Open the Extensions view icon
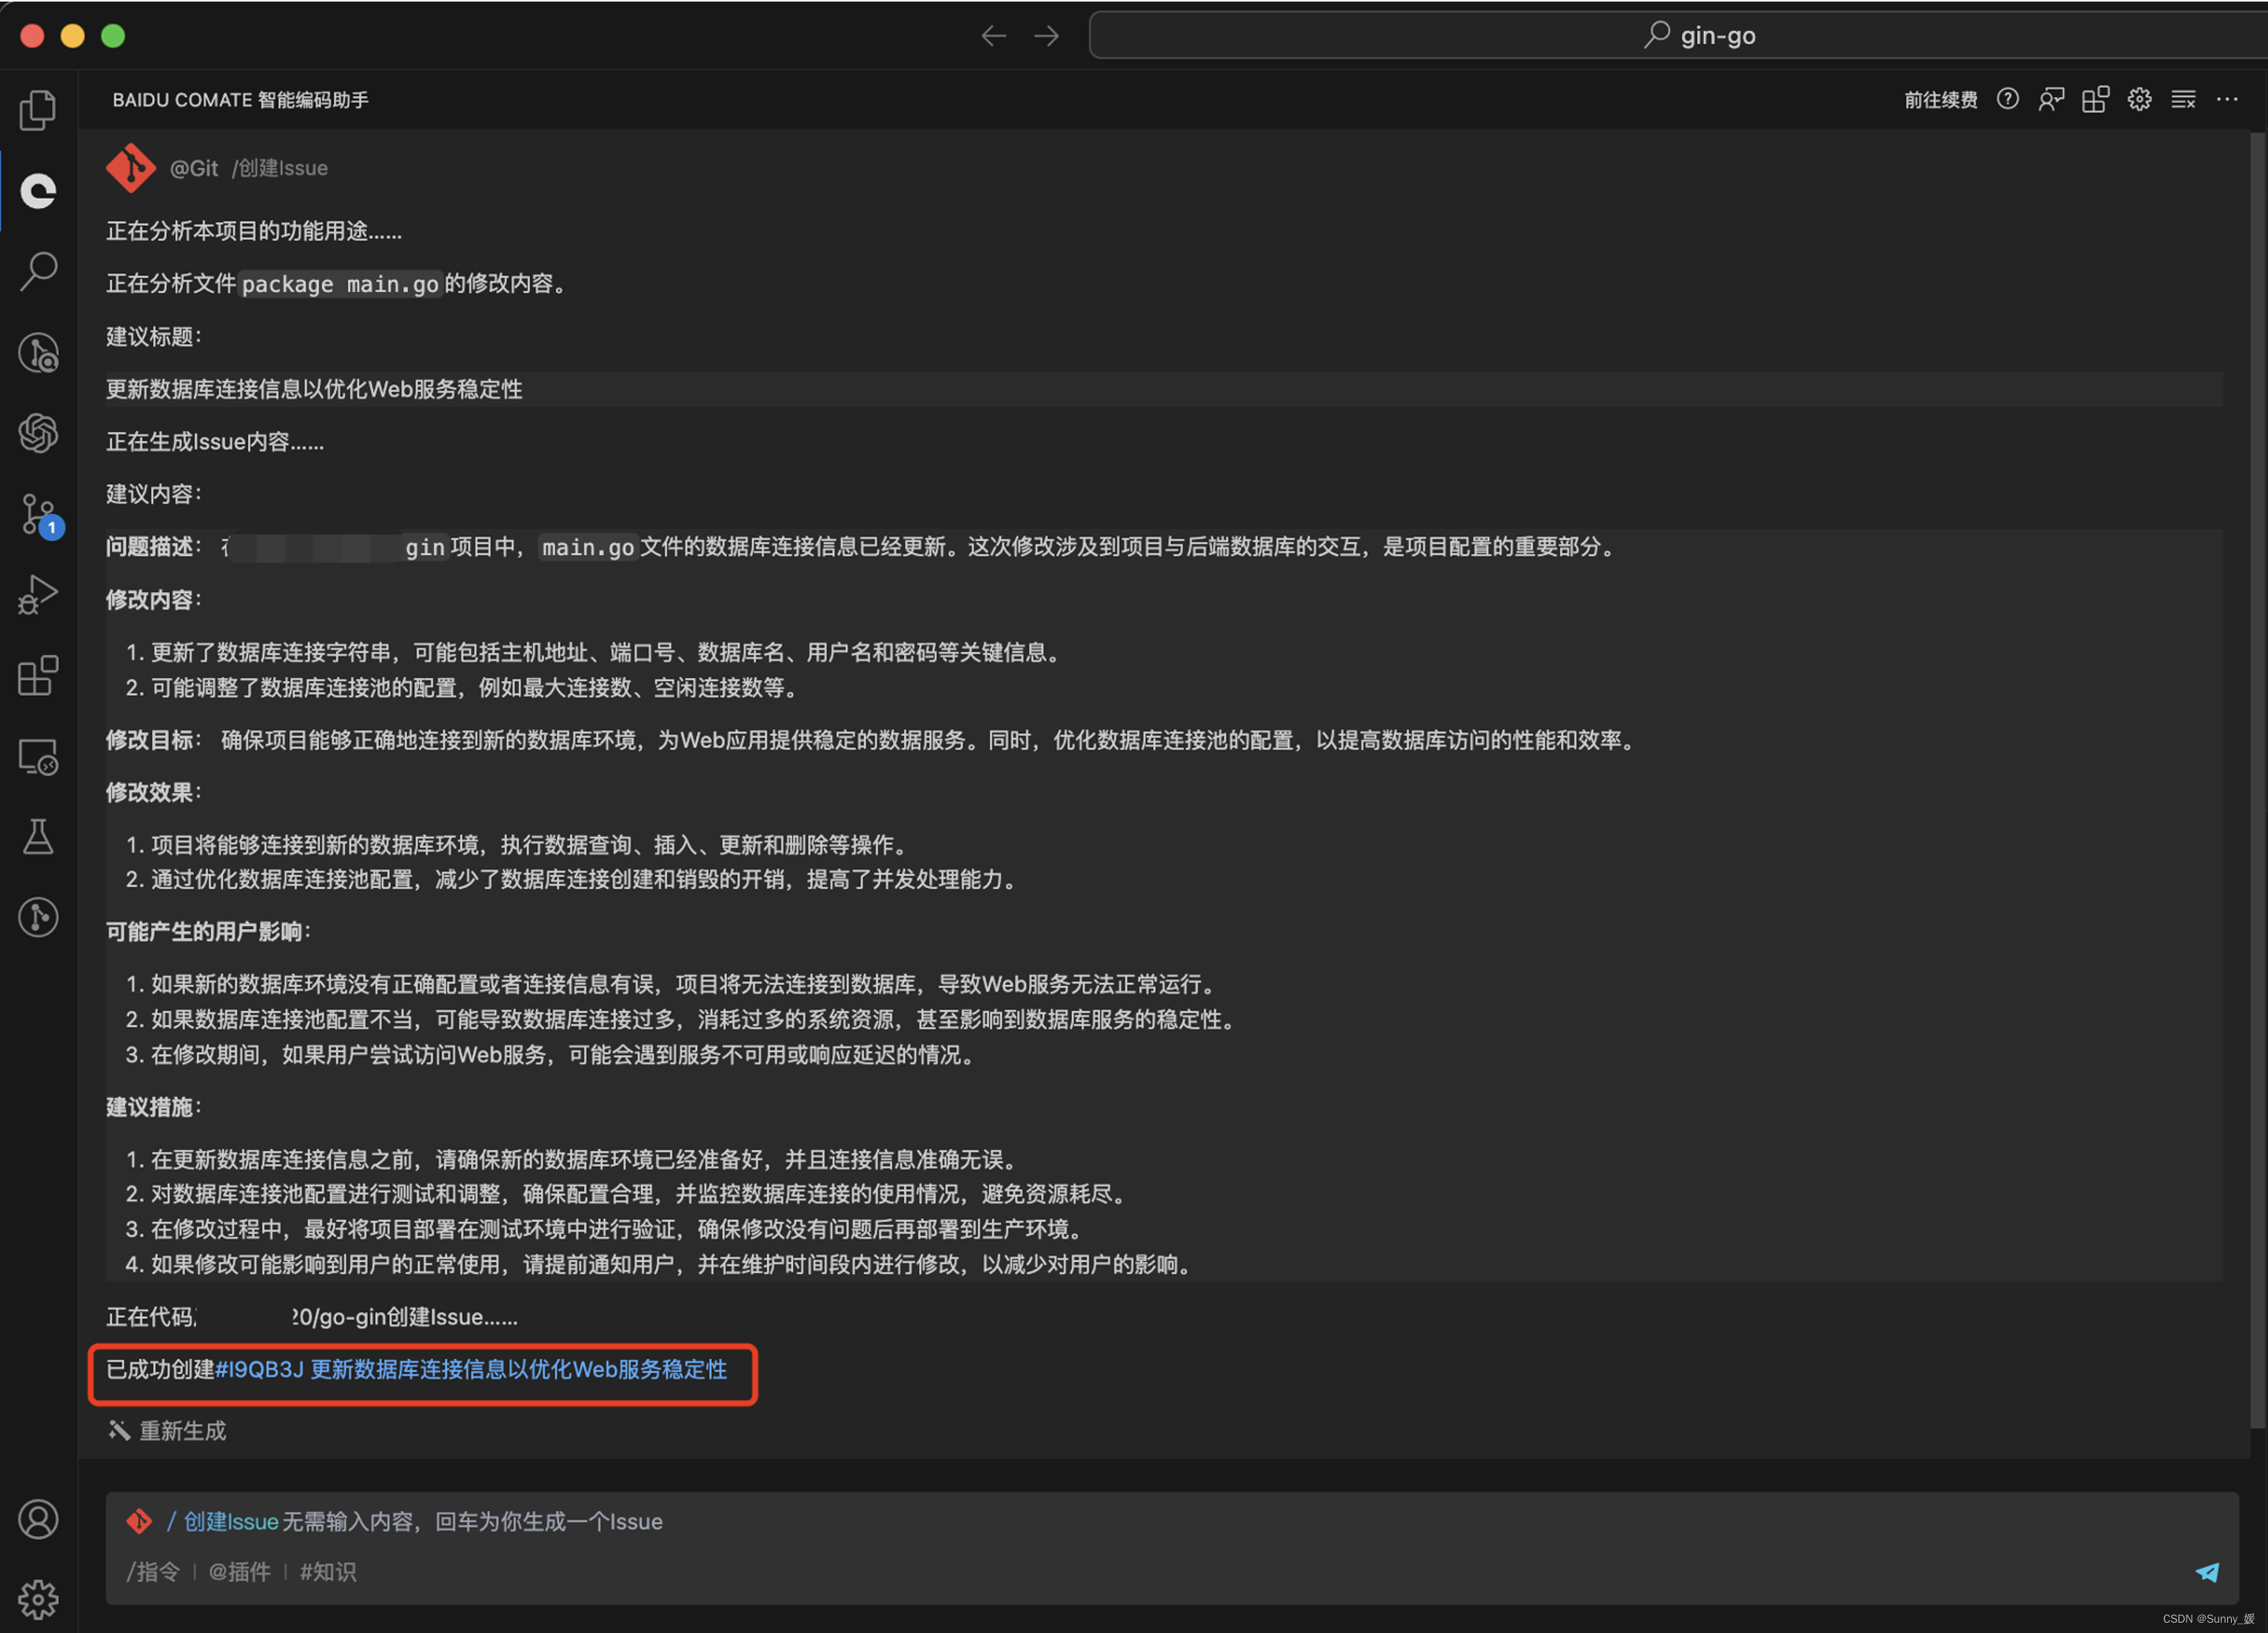This screenshot has height=1633, width=2268. click(x=38, y=676)
